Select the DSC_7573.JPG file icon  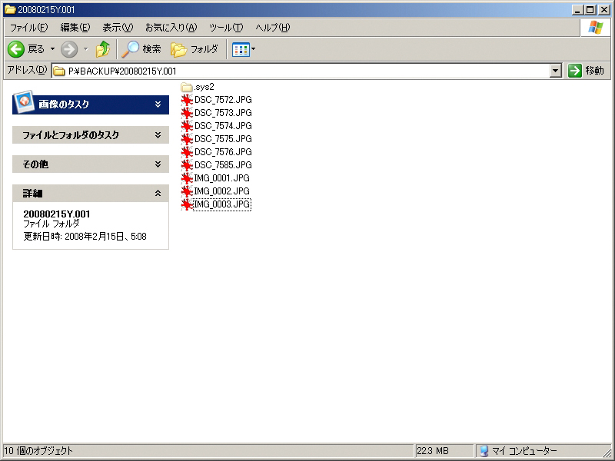click(187, 113)
